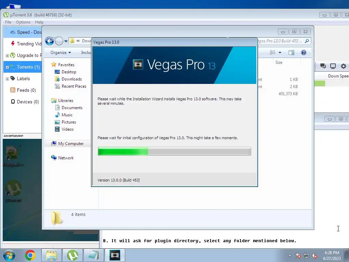Click the Explorer forward arrow button

(x=59, y=41)
